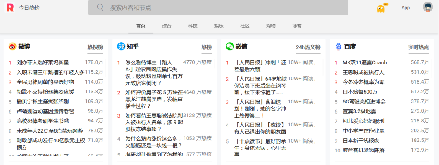Open 中小学严控作业量 headline
This screenshot has width=439, height=165.
tap(363, 131)
